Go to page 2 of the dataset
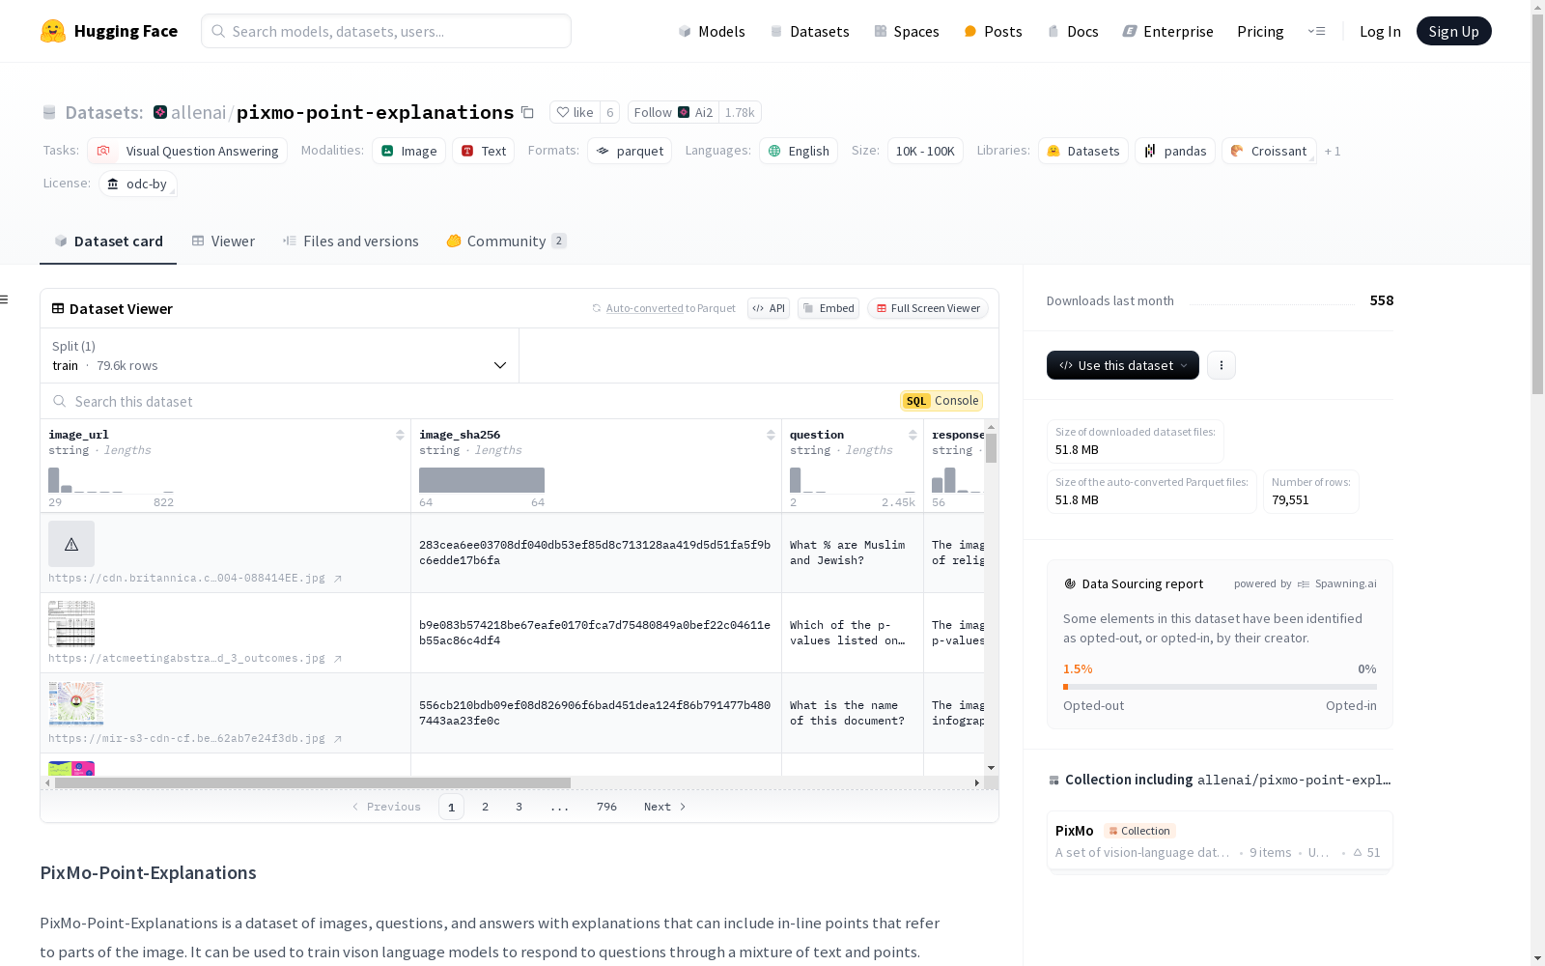 485,807
